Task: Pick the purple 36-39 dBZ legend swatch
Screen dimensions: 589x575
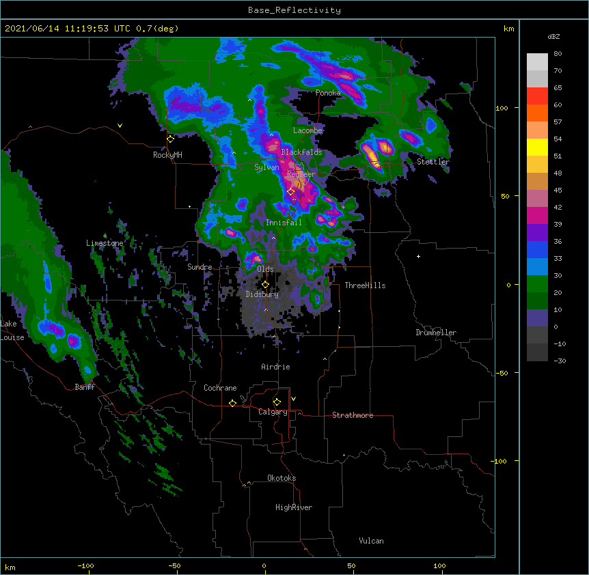Action: click(x=537, y=233)
